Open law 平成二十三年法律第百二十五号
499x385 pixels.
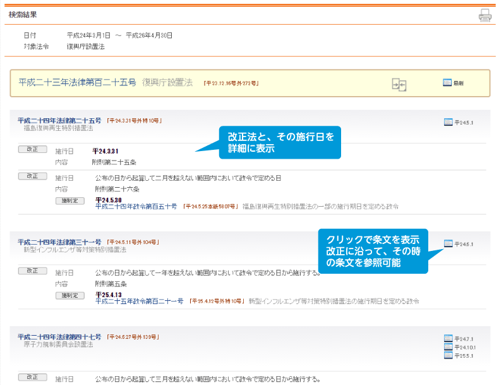pyautogui.click(x=77, y=83)
